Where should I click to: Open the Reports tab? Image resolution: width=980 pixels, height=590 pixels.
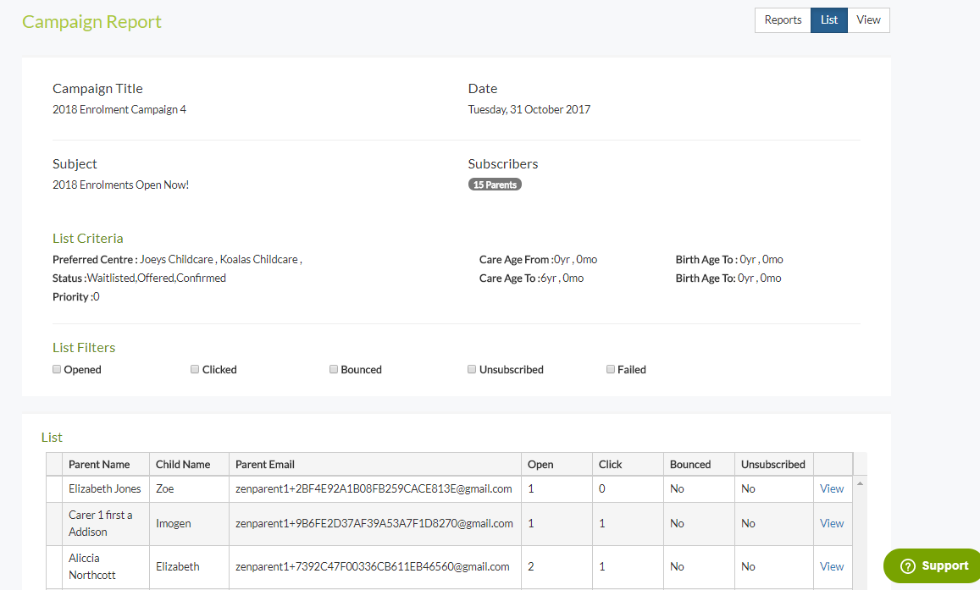[x=783, y=20]
